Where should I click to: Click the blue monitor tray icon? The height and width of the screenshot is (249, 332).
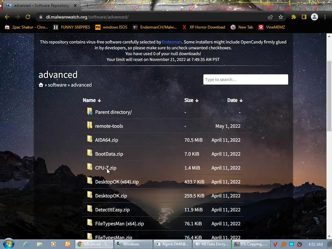[x=291, y=244]
